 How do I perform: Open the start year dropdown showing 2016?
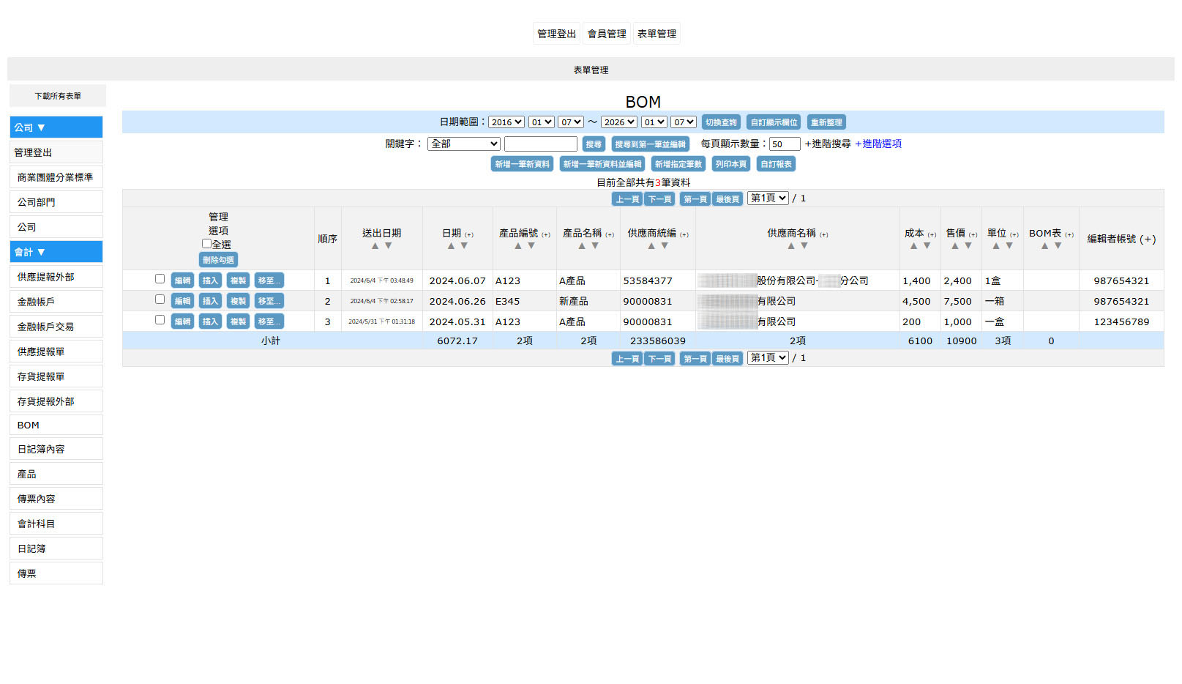tap(506, 122)
